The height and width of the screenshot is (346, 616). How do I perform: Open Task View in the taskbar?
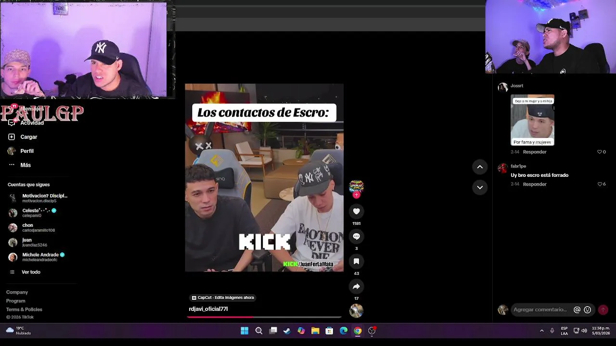click(x=273, y=331)
